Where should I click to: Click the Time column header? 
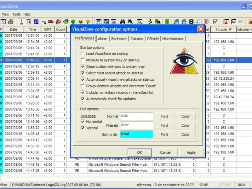coord(33,29)
